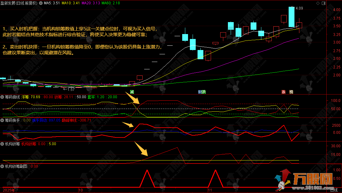This screenshot has height=193, width=342.
Task: Click the 跌 event marker
Action: click(204, 92)
